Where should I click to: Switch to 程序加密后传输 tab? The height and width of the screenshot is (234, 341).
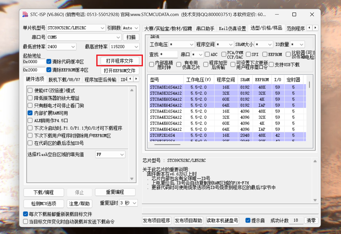tap(100, 80)
